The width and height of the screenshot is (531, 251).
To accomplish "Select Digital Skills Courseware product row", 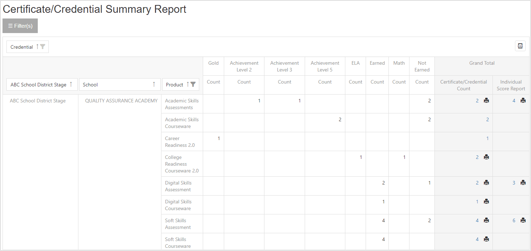I will point(182,205).
